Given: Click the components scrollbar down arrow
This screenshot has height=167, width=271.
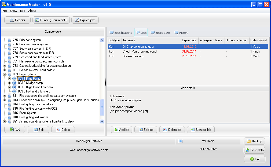Looking at the screenshot, I should tap(102, 121).
